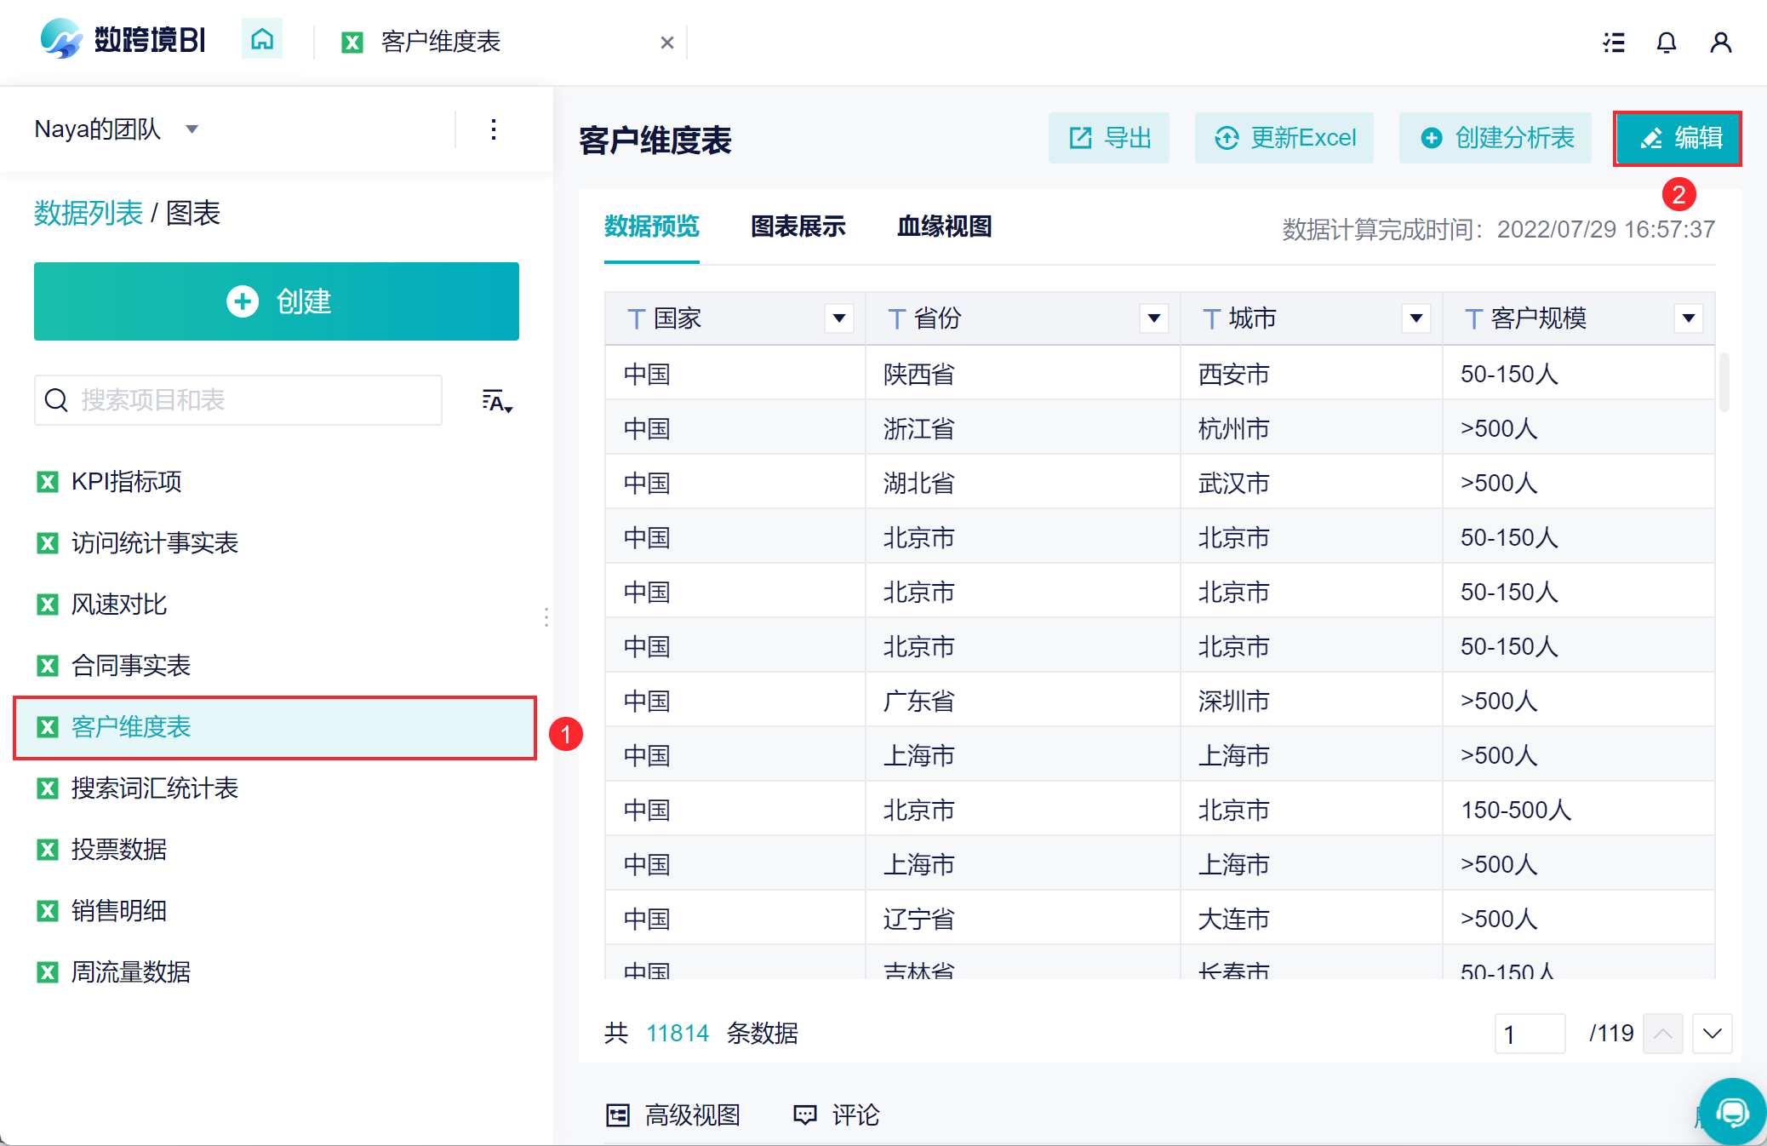1767x1146 pixels.
Task: Click the sort icon beside search box
Action: pyautogui.click(x=497, y=401)
